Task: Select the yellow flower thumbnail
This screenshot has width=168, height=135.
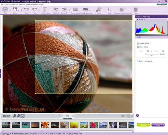Action: (74, 125)
